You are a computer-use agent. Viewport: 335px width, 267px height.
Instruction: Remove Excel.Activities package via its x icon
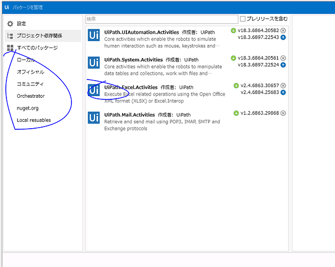tap(283, 85)
